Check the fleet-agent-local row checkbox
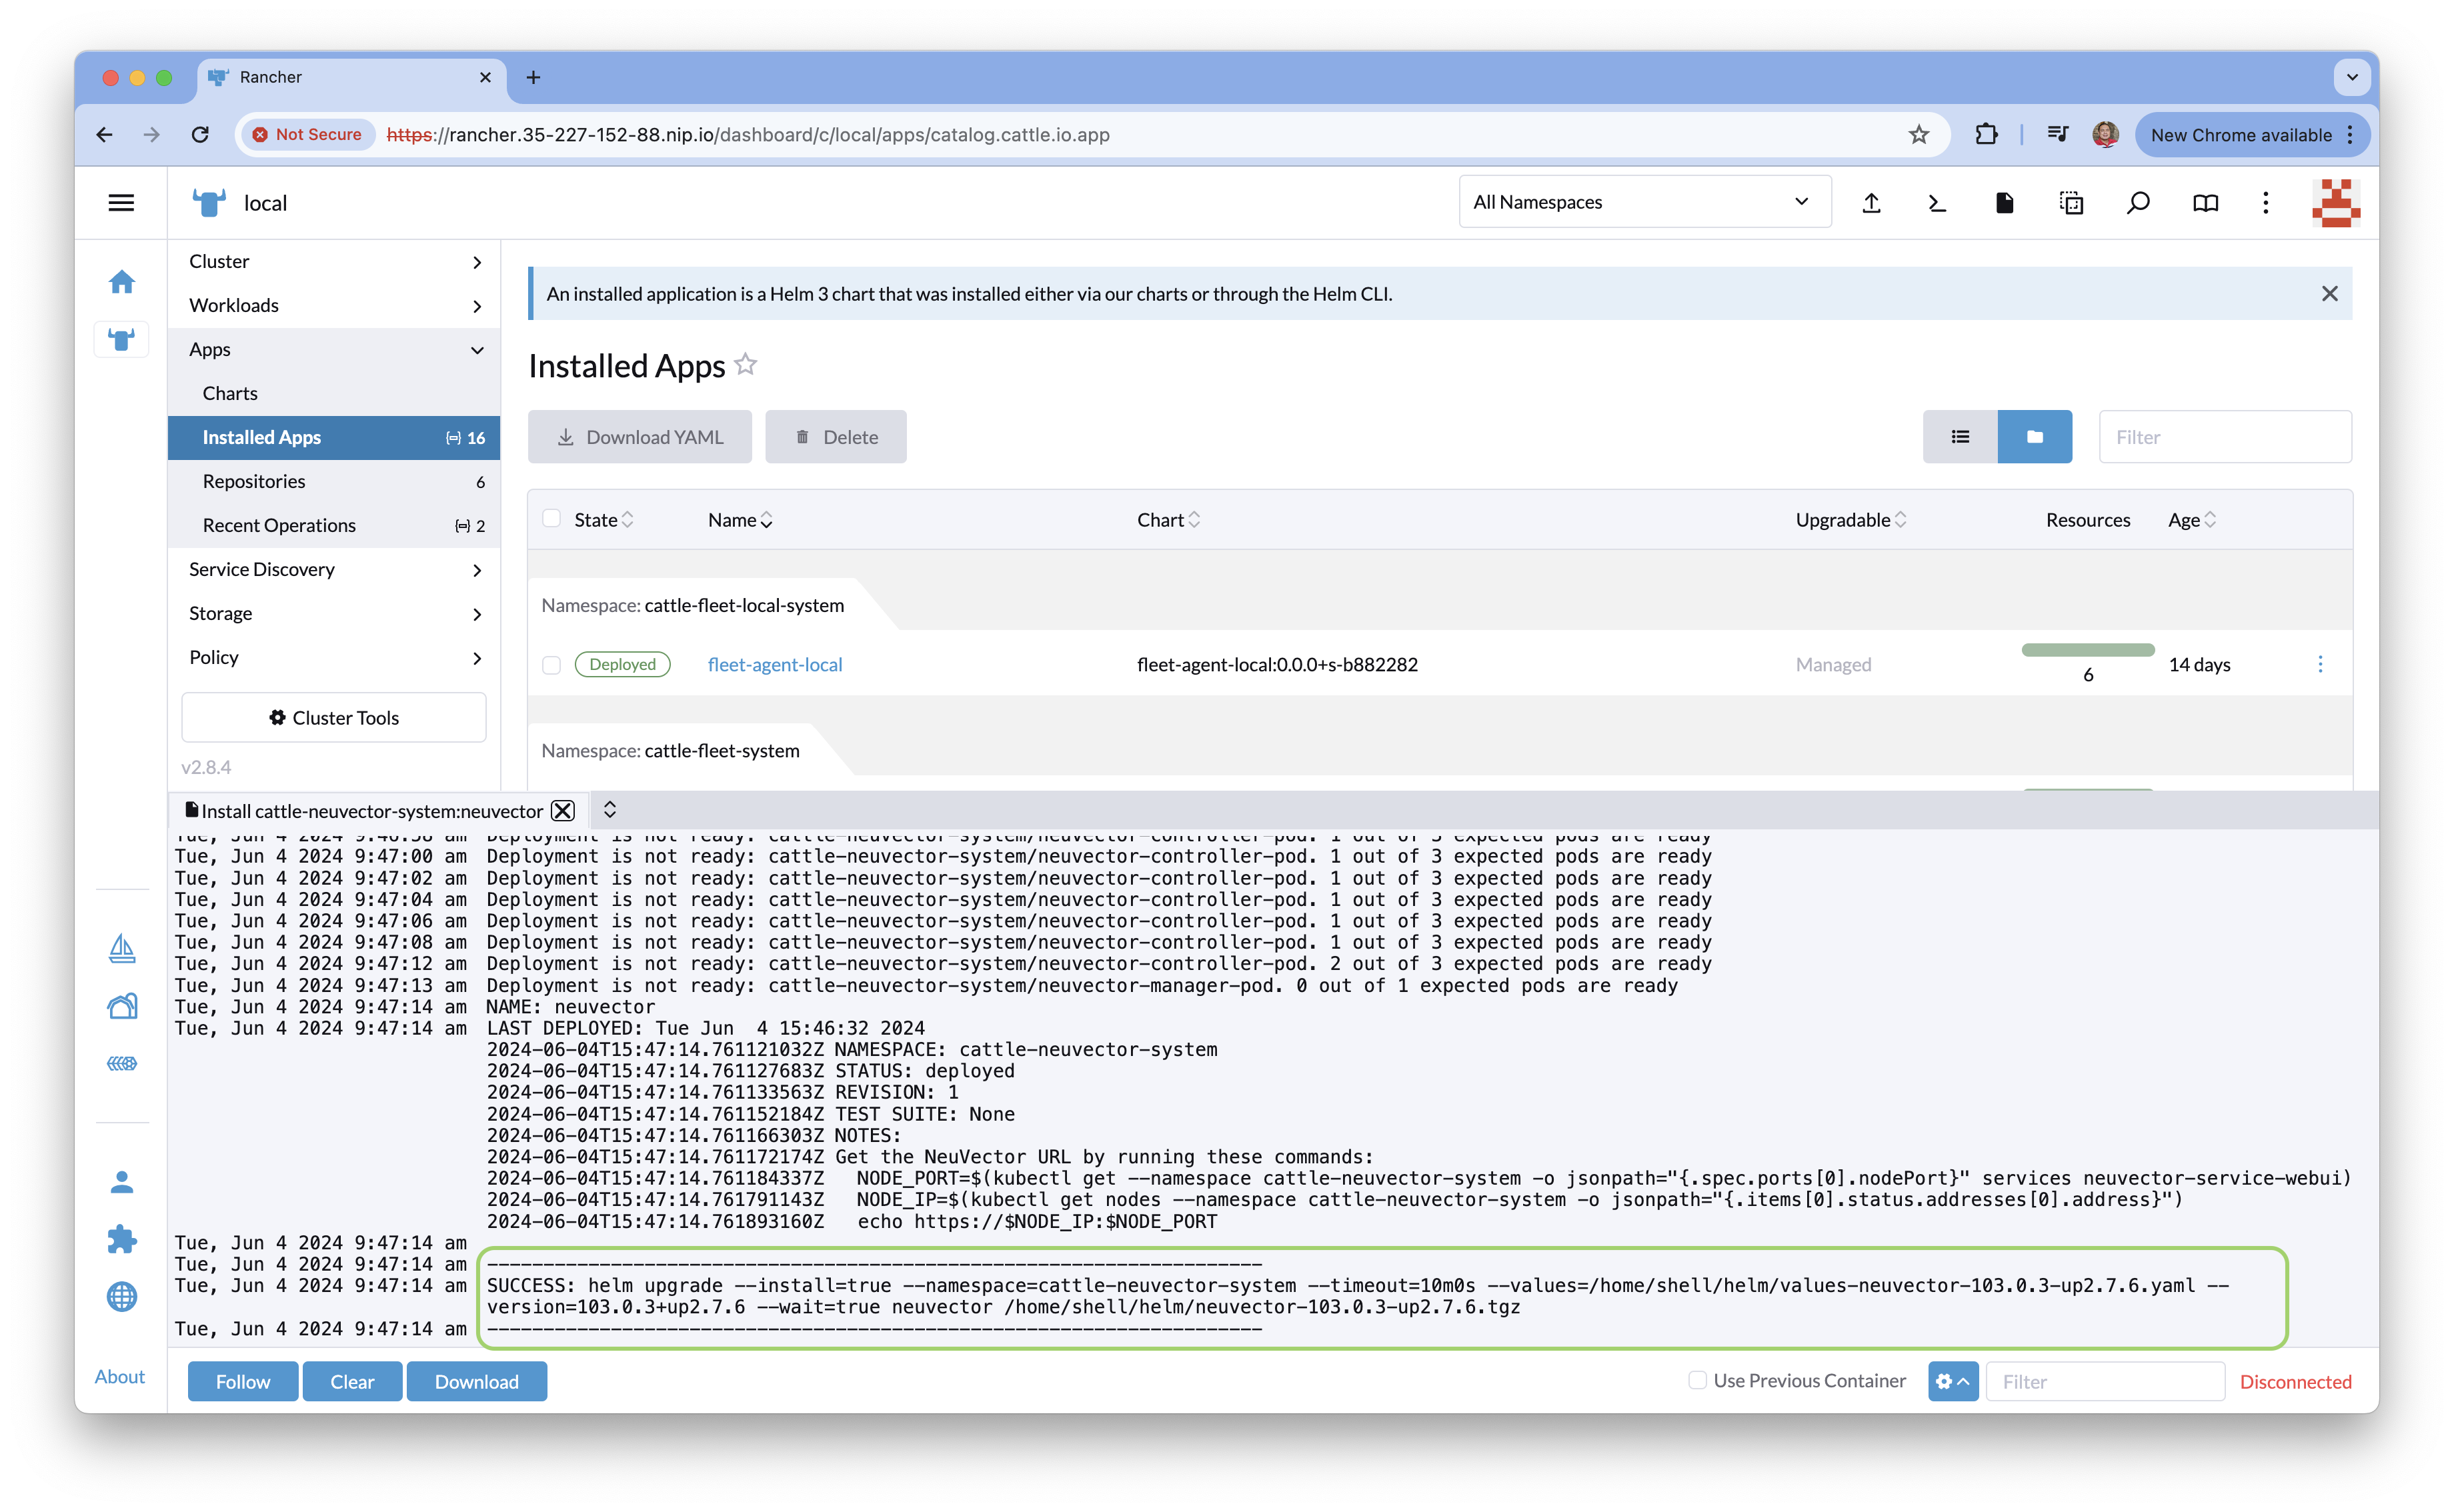The image size is (2454, 1512). tap(551, 665)
